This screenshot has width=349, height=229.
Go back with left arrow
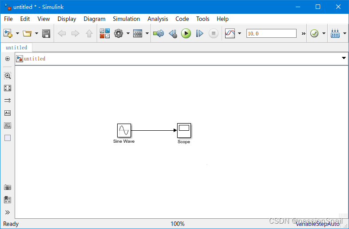(x=62, y=33)
